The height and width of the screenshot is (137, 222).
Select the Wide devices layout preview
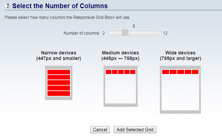pyautogui.click(x=180, y=90)
